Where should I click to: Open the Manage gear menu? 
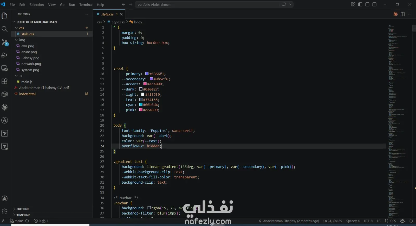(4, 211)
